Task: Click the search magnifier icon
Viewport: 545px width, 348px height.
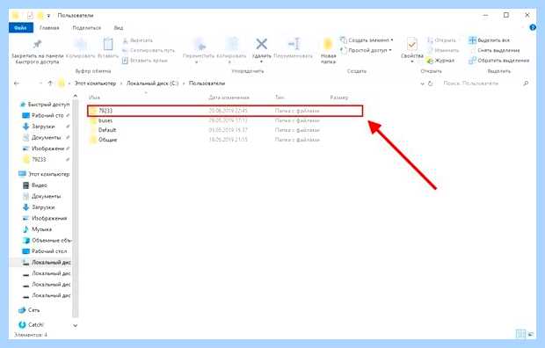Action: (526, 83)
